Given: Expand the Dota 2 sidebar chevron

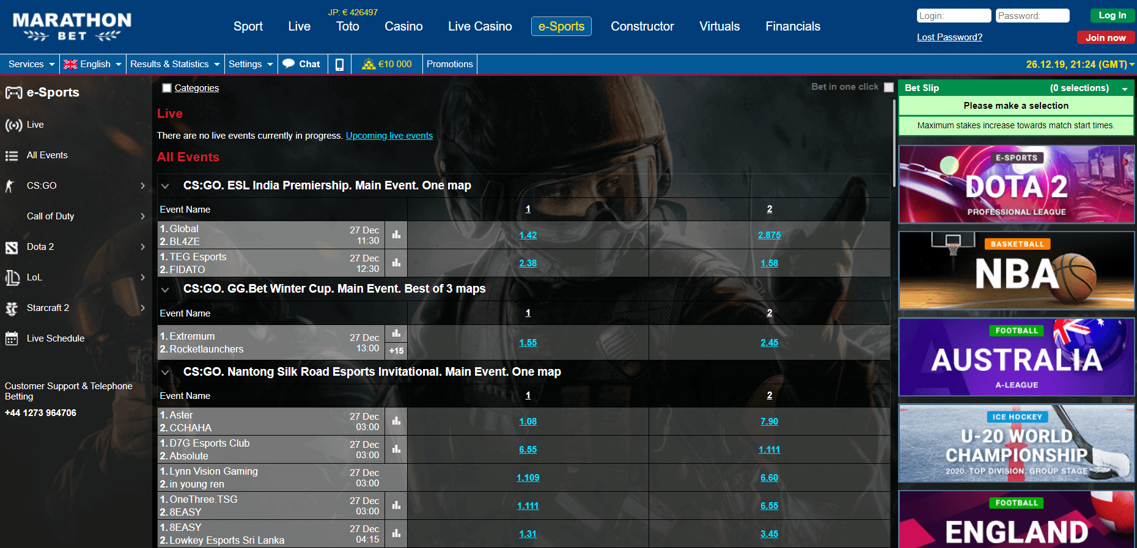Looking at the screenshot, I should tap(142, 247).
